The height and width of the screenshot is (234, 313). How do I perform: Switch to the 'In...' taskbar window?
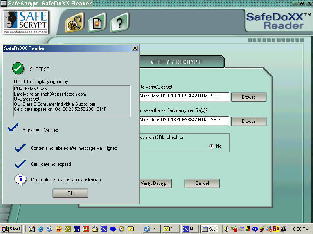point(152,229)
